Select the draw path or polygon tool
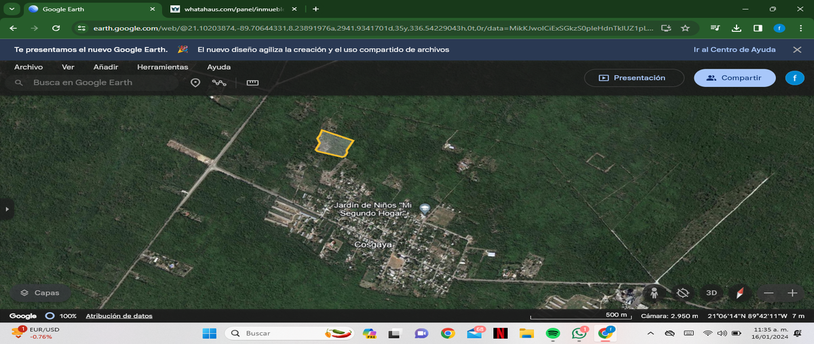Screen dimensions: 814x344 click(219, 83)
